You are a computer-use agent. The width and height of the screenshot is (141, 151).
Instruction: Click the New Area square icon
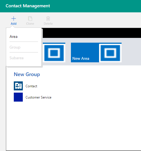tap(110, 53)
